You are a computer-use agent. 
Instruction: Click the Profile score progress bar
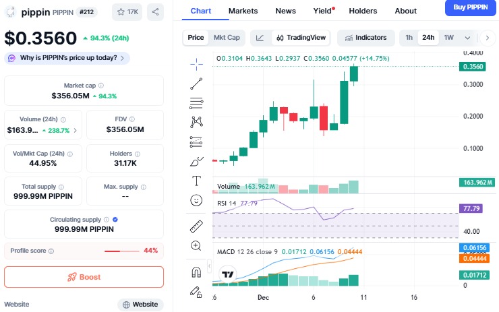121,251
